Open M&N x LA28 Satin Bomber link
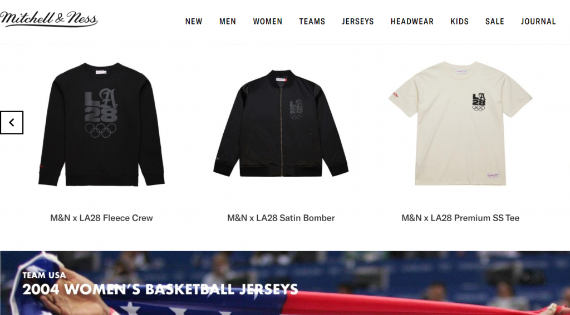The height and width of the screenshot is (315, 570). pyautogui.click(x=281, y=218)
